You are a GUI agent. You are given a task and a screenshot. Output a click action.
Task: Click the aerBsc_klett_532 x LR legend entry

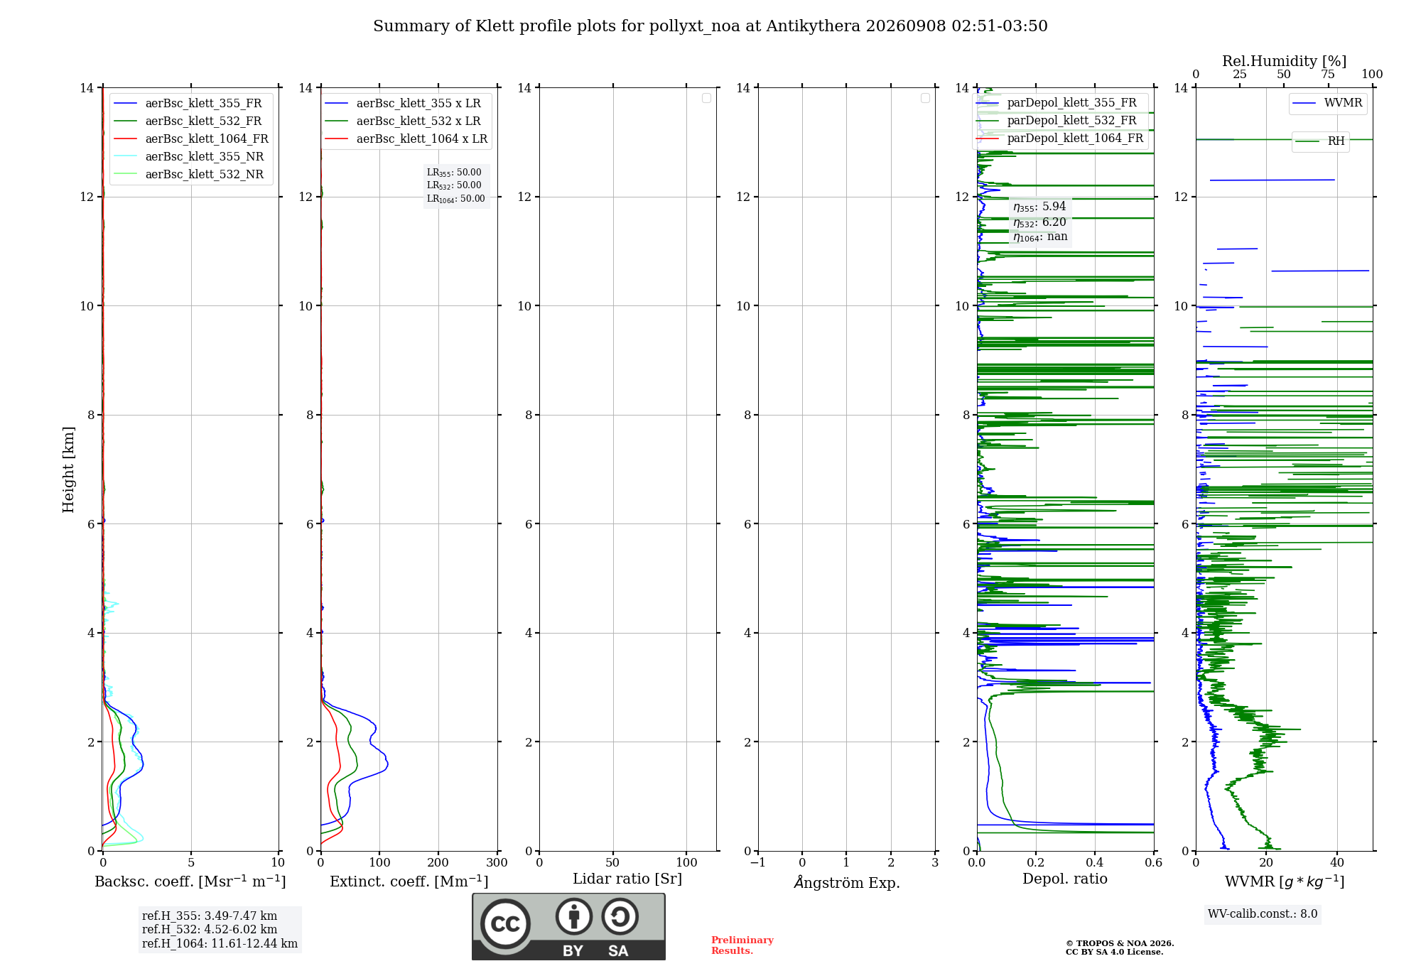pos(404,121)
